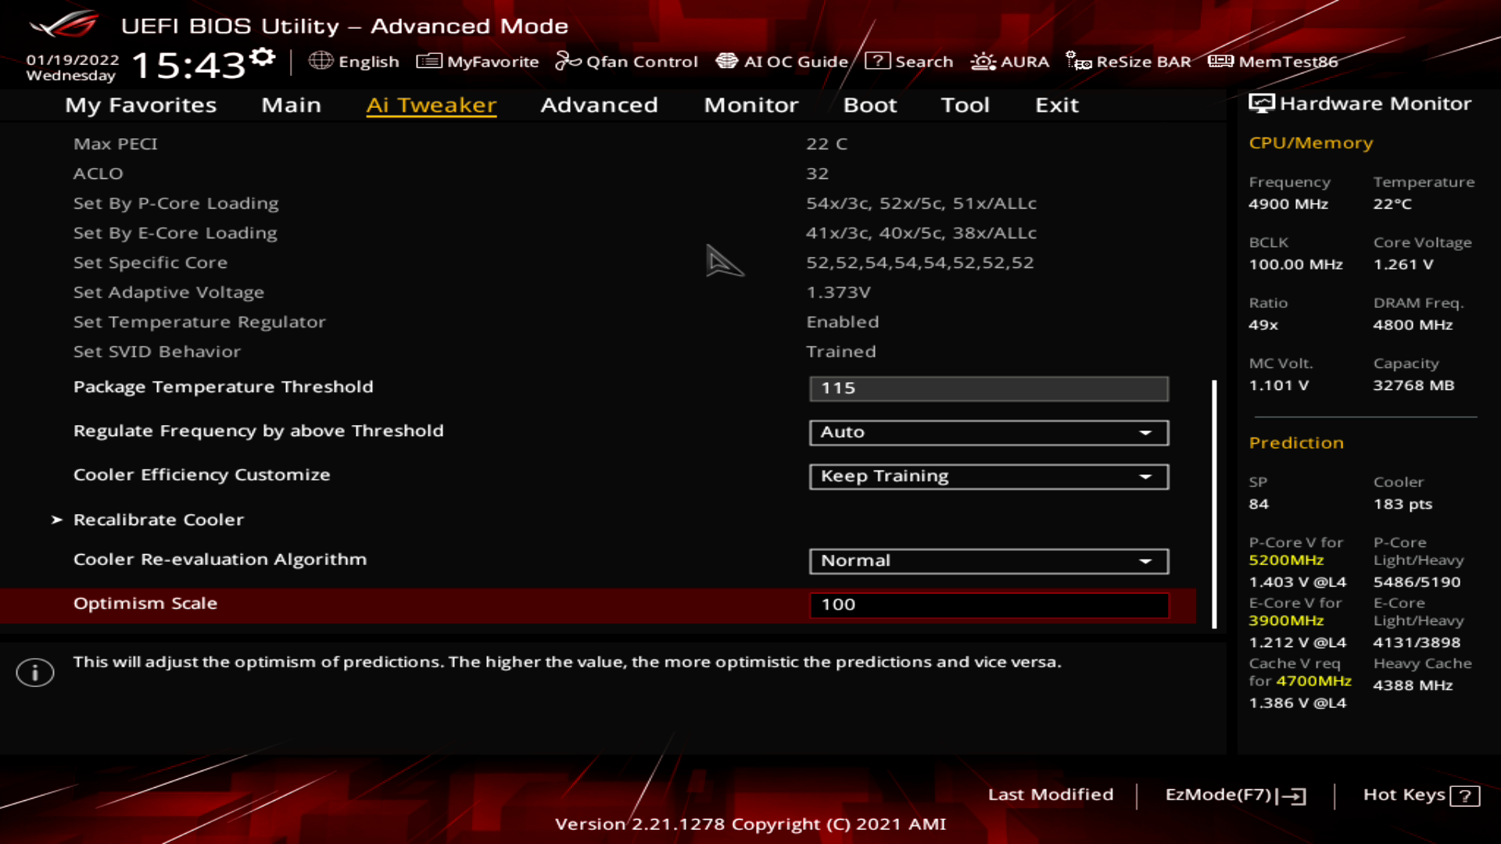Open the Cooler Efficiency Customize dropdown
This screenshot has height=844, width=1501.
988,476
